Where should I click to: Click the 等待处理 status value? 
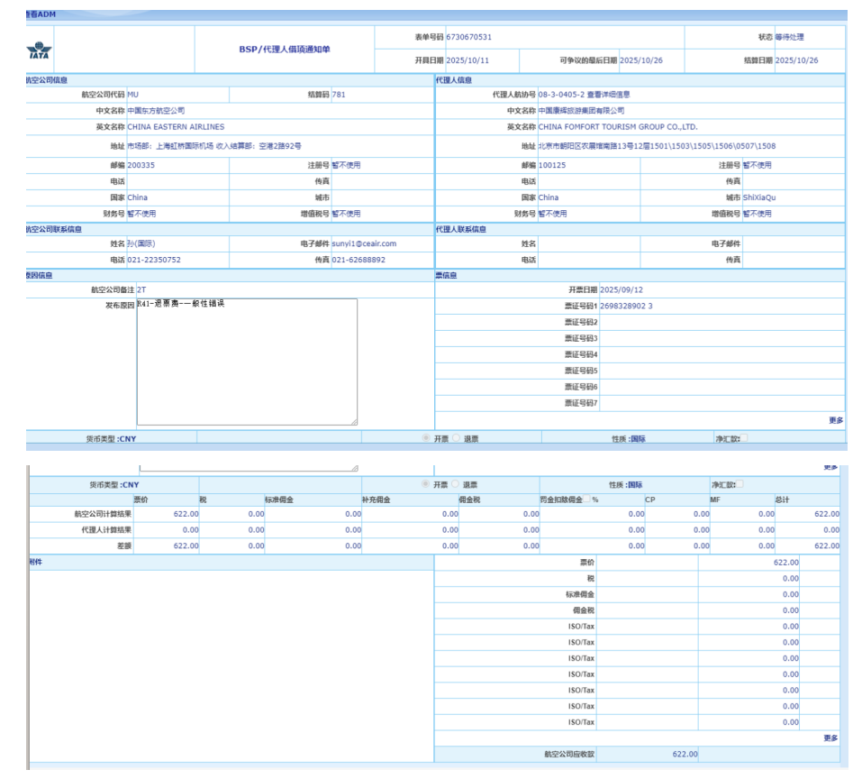[789, 37]
